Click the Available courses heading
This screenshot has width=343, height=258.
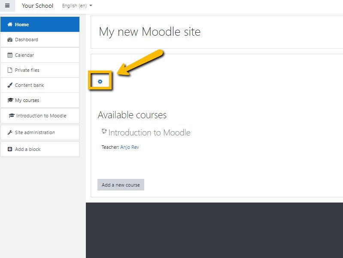[x=132, y=115]
